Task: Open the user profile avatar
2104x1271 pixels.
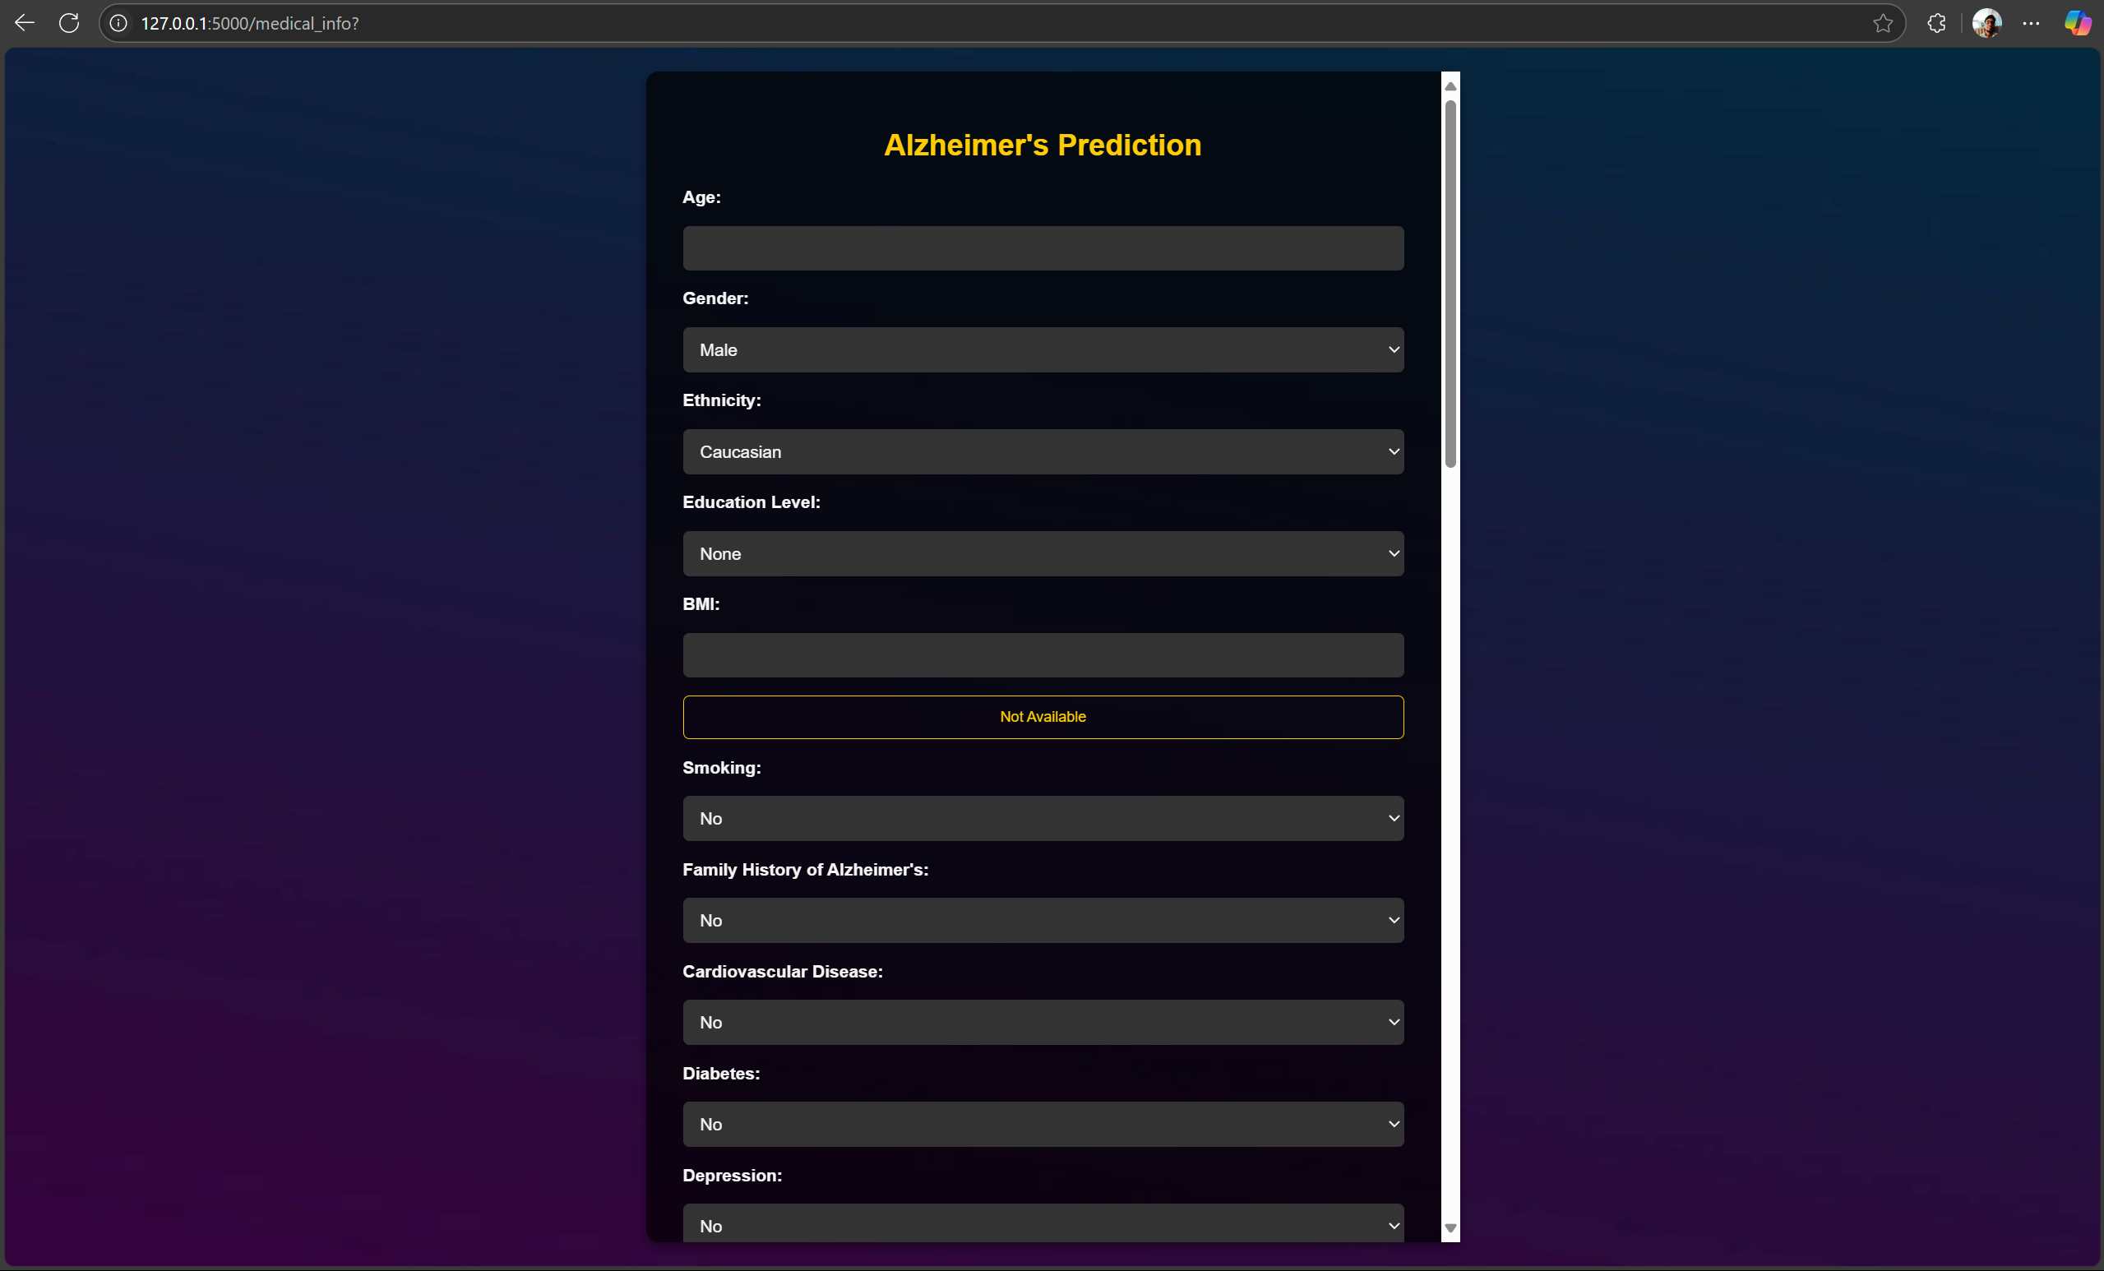Action: point(1986,23)
